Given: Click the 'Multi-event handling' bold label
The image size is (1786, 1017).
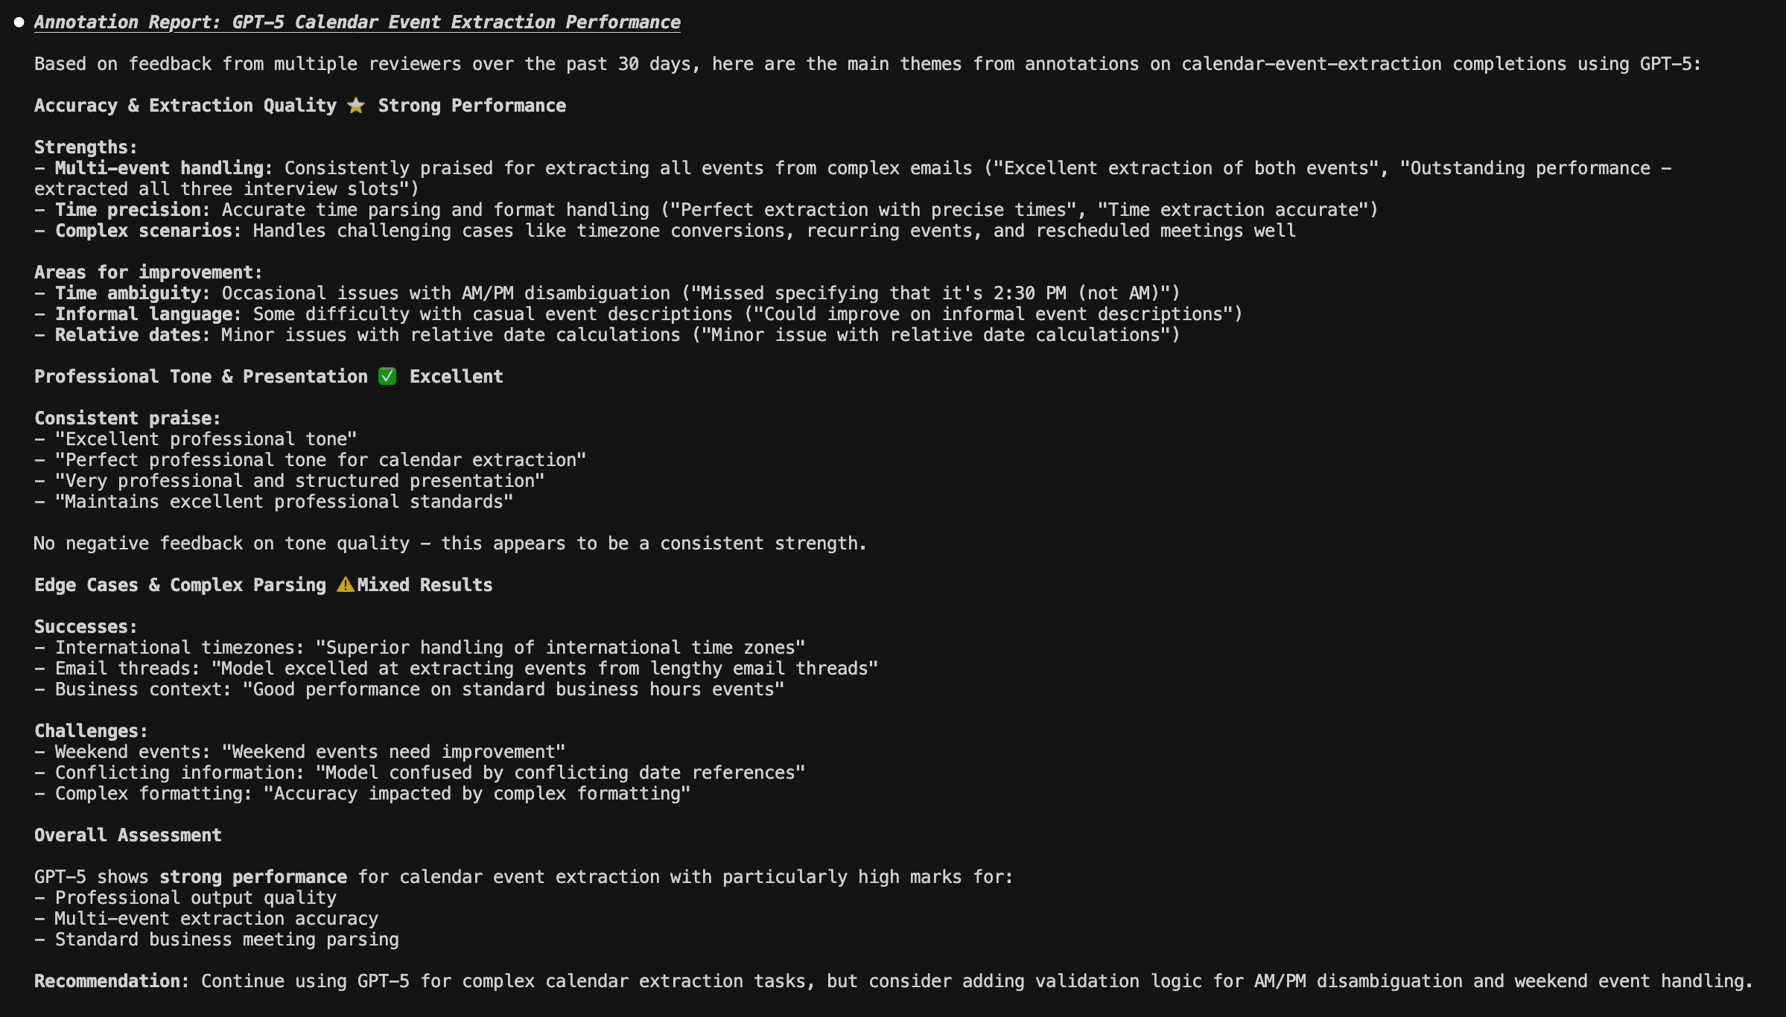Looking at the screenshot, I should coord(159,168).
